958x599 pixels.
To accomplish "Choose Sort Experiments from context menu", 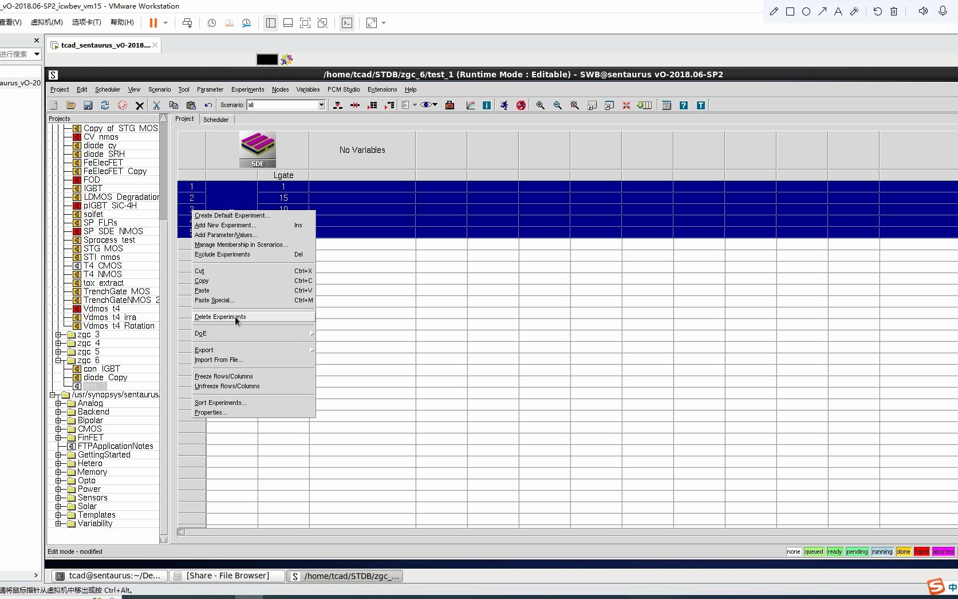I will pyautogui.click(x=254, y=403).
